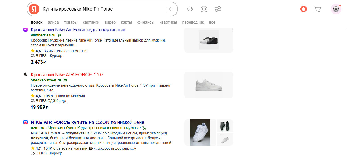Click the cart icon next to sneaker-street.ru
Viewport: 351px width, 159px height.
[65, 80]
